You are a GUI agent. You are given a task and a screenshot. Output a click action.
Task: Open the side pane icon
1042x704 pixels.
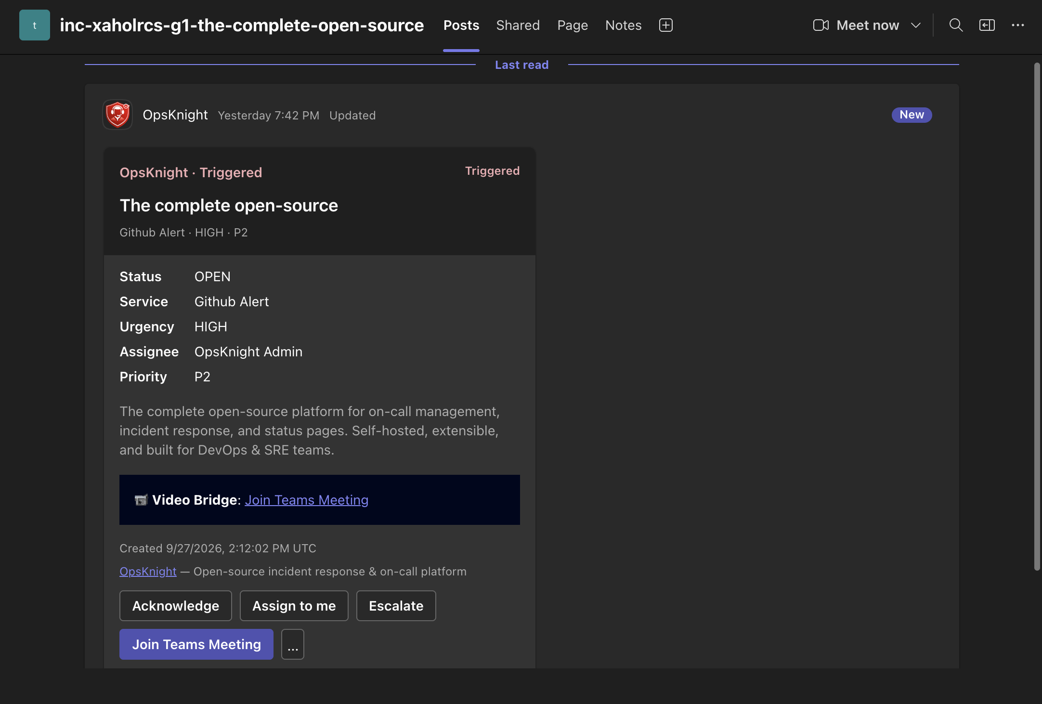click(x=987, y=25)
